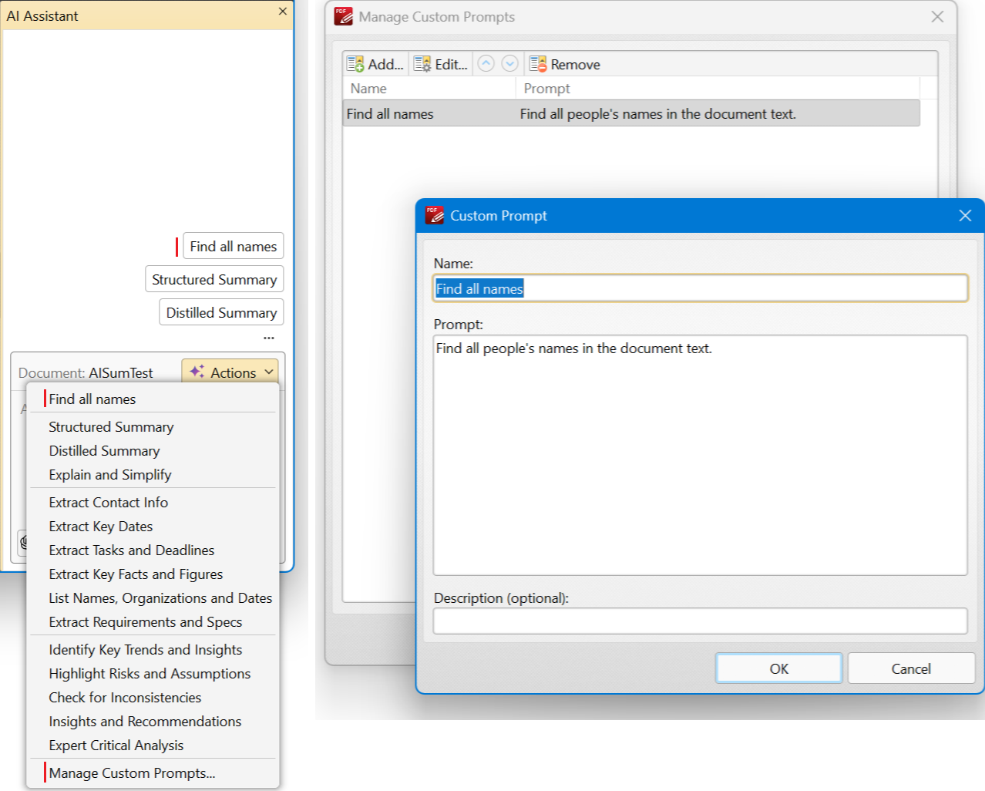Choose Extract Key Dates from Actions menu
985x791 pixels.
click(x=100, y=526)
